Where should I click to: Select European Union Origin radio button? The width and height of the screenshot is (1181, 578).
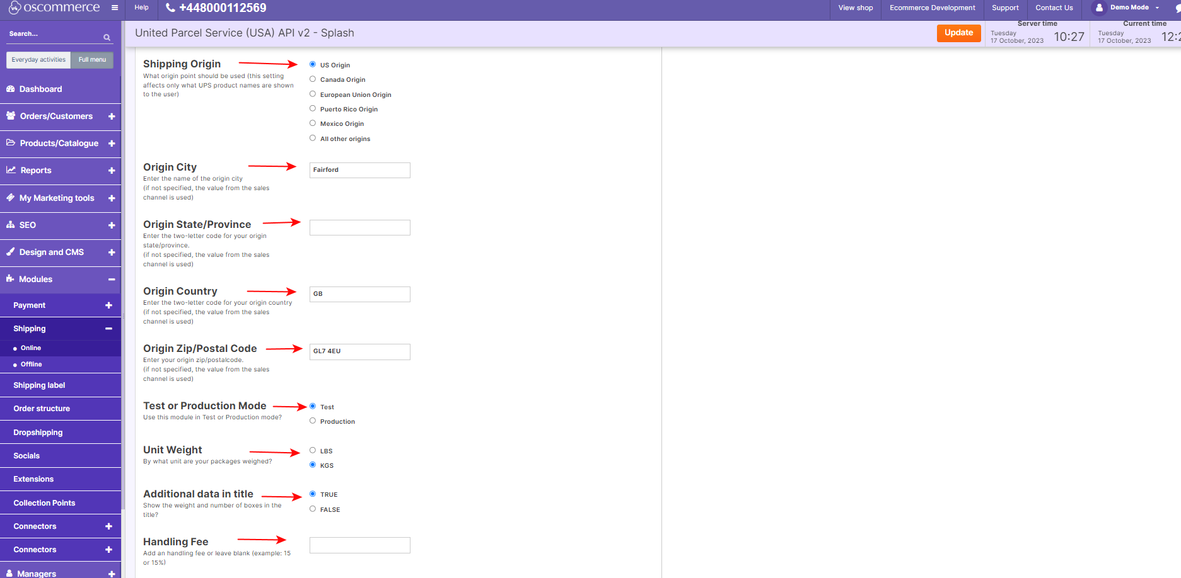tap(313, 94)
